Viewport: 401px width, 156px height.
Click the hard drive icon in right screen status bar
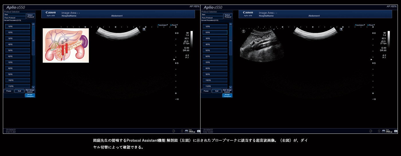point(384,131)
